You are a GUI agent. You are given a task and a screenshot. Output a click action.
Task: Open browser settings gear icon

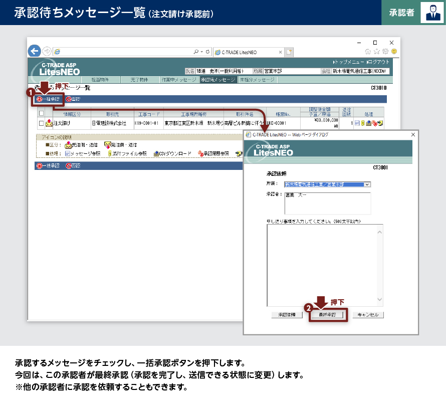pos(385,52)
